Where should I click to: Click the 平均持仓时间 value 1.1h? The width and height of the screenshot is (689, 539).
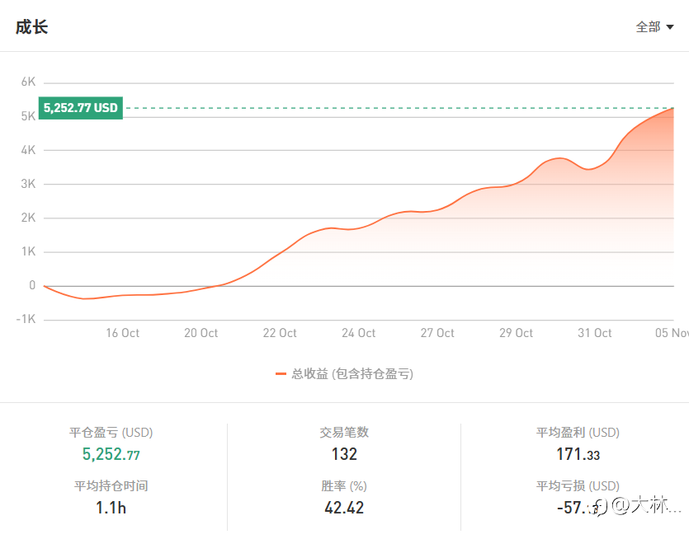click(111, 508)
